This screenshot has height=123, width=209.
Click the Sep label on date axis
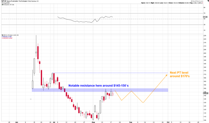(x=131, y=122)
